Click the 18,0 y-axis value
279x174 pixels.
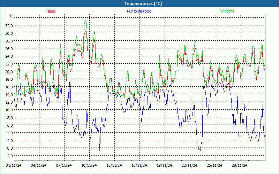point(9,79)
